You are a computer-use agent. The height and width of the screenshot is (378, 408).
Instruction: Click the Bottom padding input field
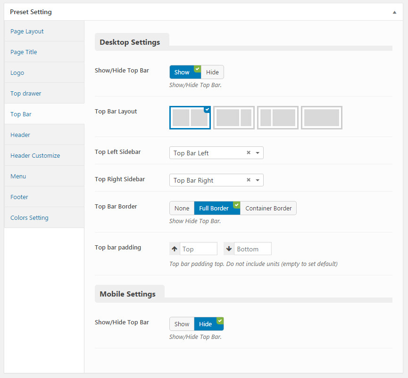tap(253, 249)
